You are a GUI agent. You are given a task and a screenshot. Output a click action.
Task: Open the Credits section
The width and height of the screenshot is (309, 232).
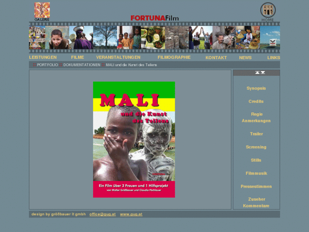256,101
